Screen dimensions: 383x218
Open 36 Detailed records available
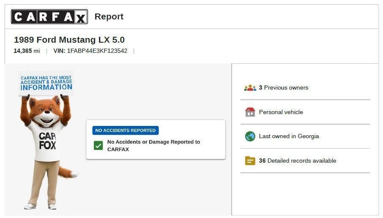pos(298,161)
